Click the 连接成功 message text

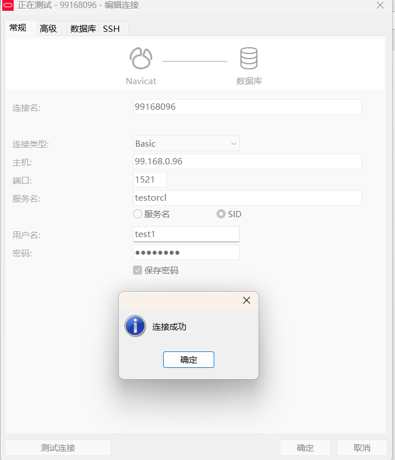[x=169, y=327]
